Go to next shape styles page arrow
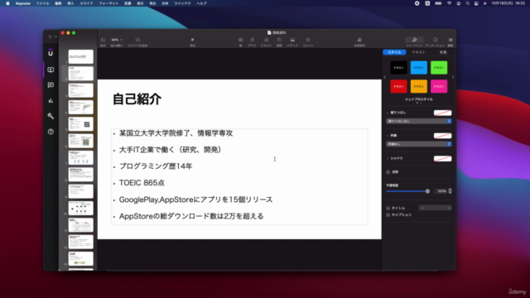The height and width of the screenshot is (298, 530). 453,77
